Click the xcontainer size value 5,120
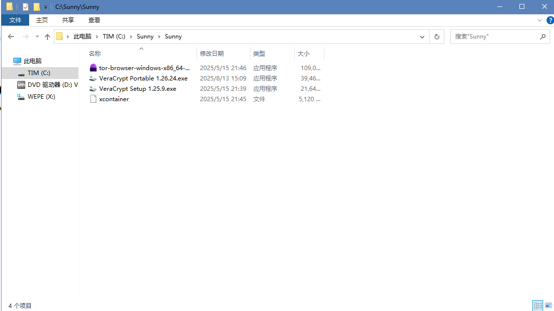Screen dimensions: 554x311 point(310,99)
